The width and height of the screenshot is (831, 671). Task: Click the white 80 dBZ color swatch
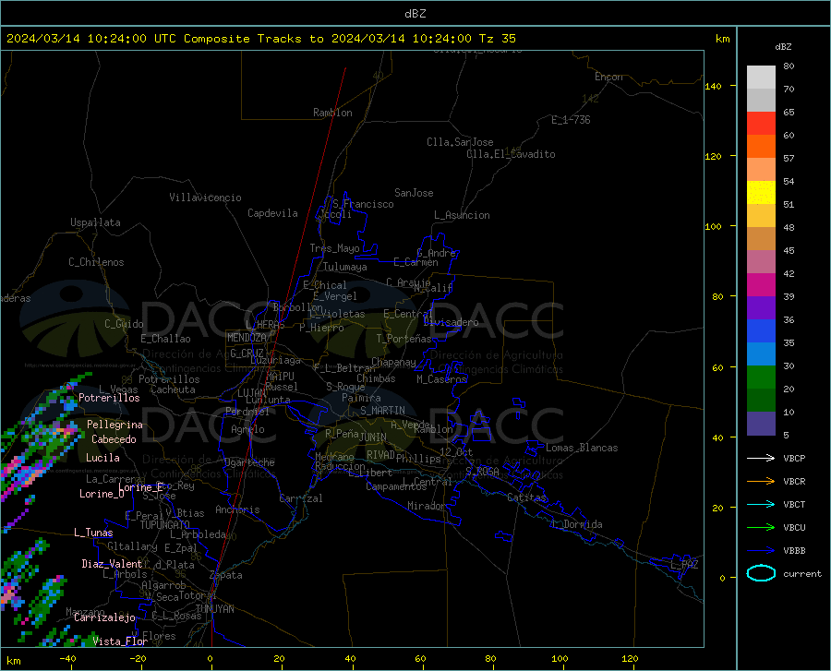[761, 77]
